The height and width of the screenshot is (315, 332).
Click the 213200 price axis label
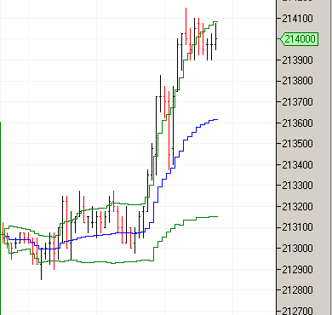click(297, 207)
